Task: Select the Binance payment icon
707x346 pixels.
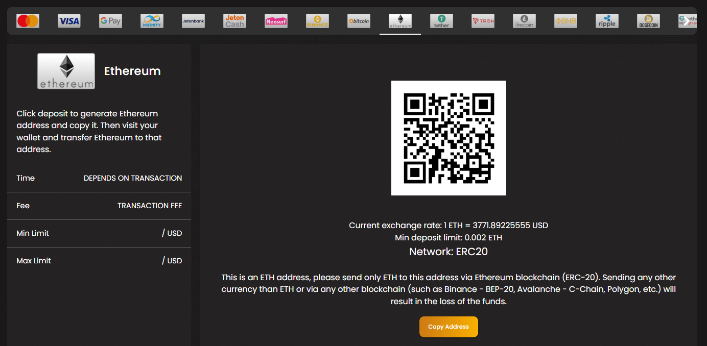Action: [317, 20]
